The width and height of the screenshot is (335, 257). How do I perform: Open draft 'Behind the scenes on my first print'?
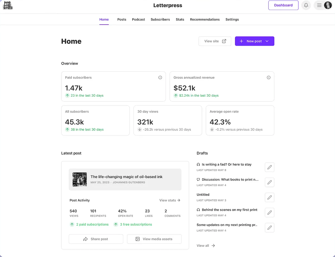tap(230, 210)
